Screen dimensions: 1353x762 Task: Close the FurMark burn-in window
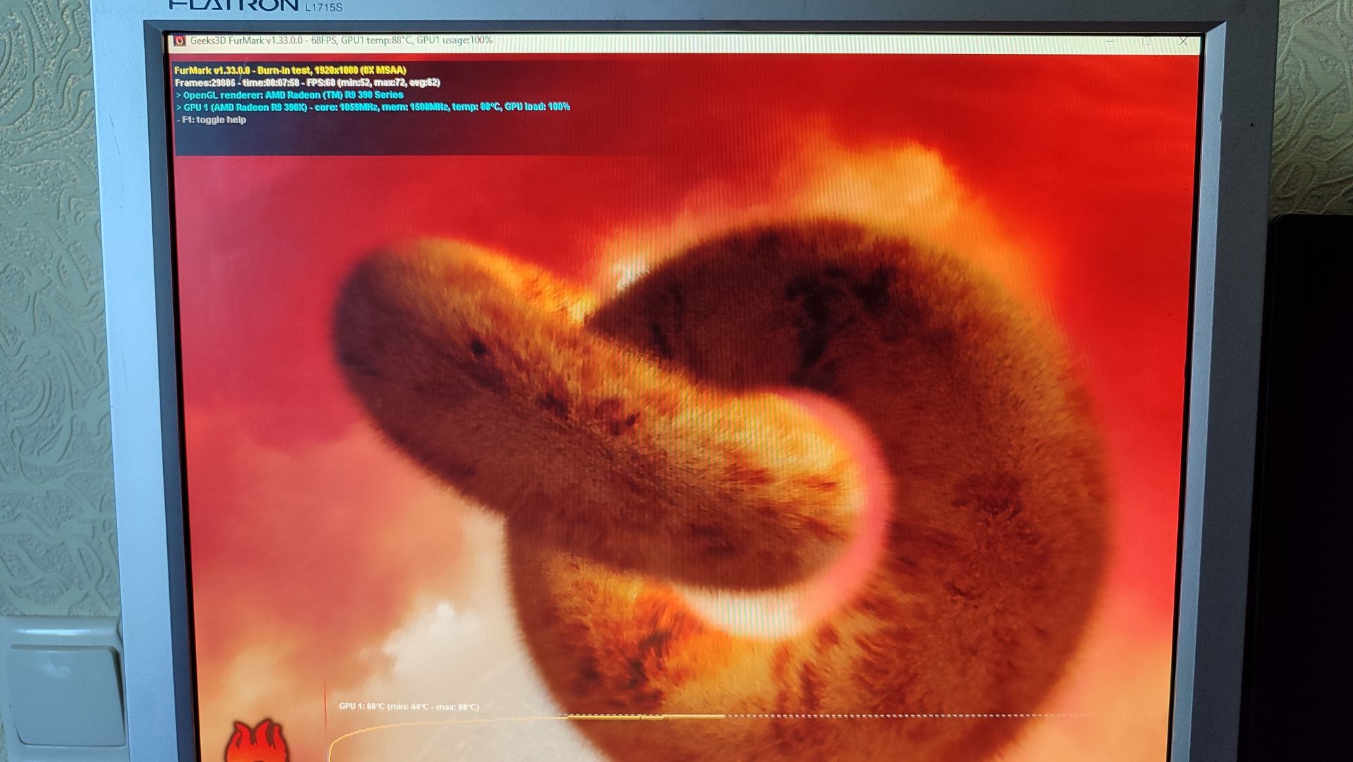click(1183, 41)
